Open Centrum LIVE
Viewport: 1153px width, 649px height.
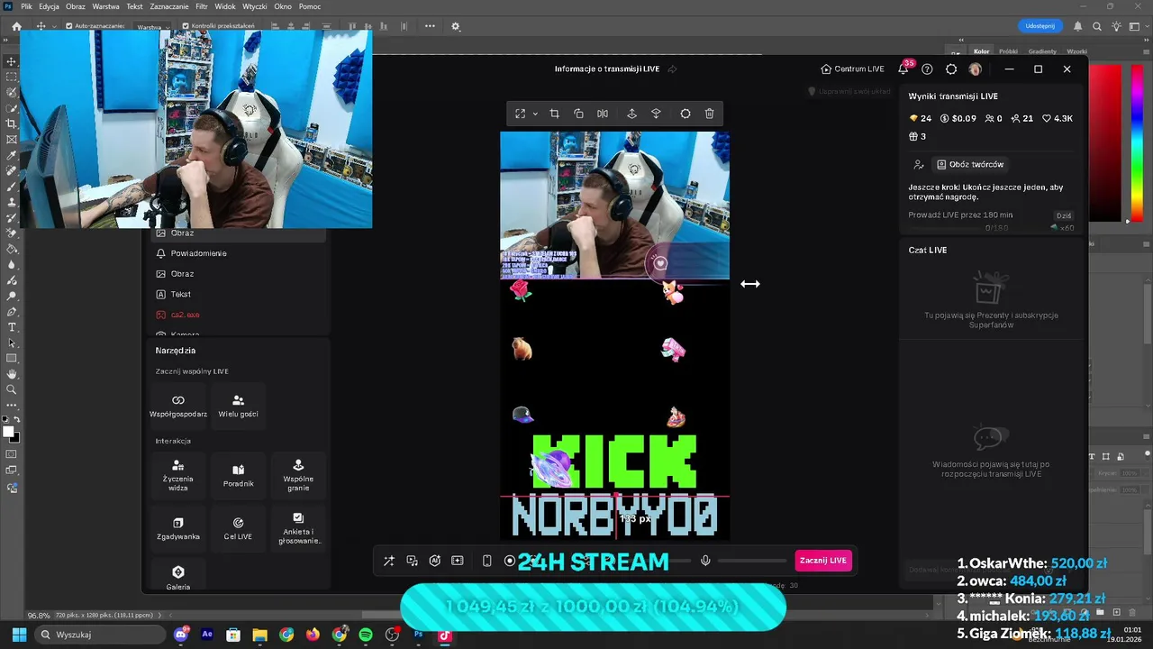(852, 69)
